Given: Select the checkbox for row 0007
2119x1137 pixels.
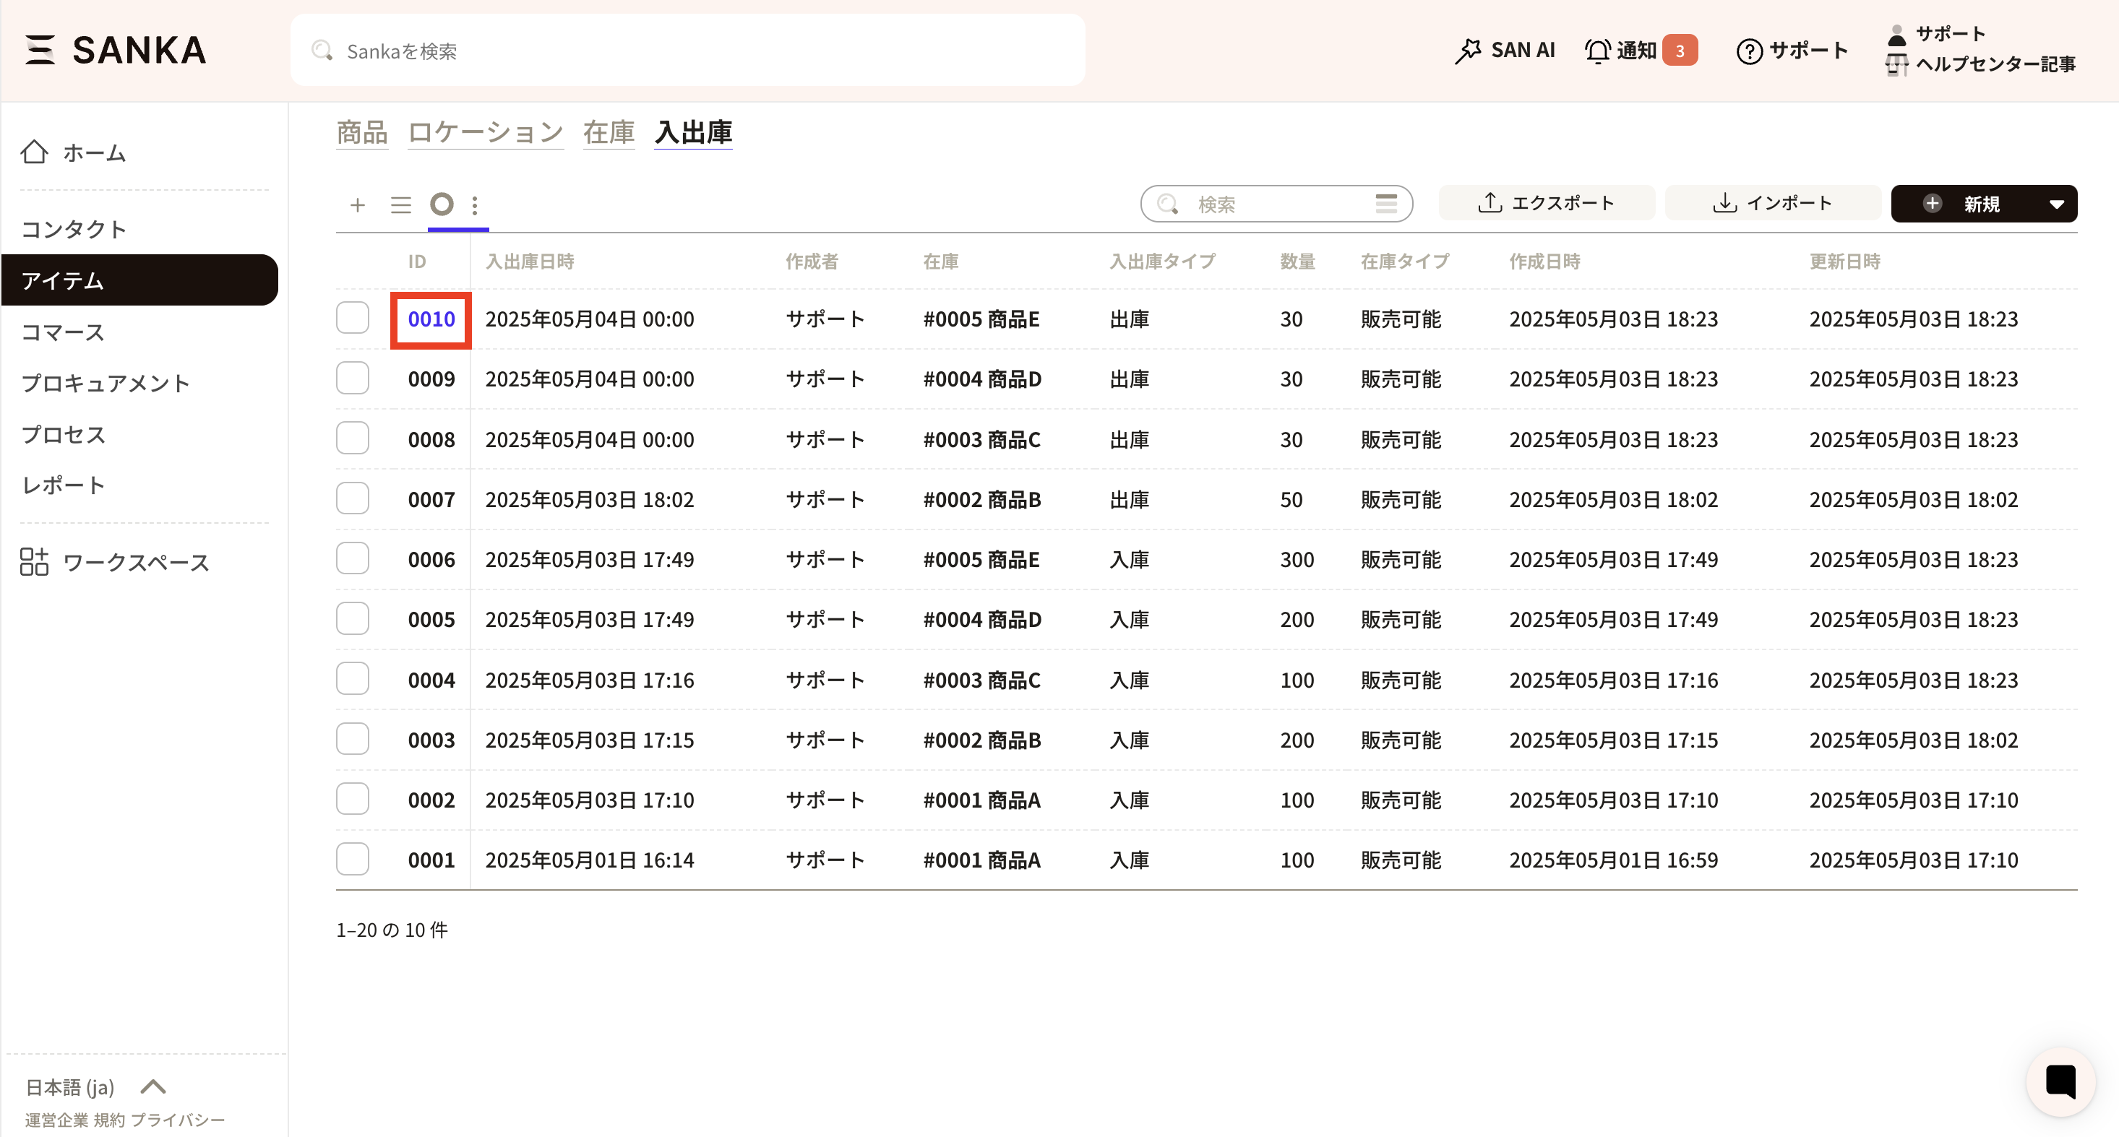Looking at the screenshot, I should pyautogui.click(x=353, y=499).
